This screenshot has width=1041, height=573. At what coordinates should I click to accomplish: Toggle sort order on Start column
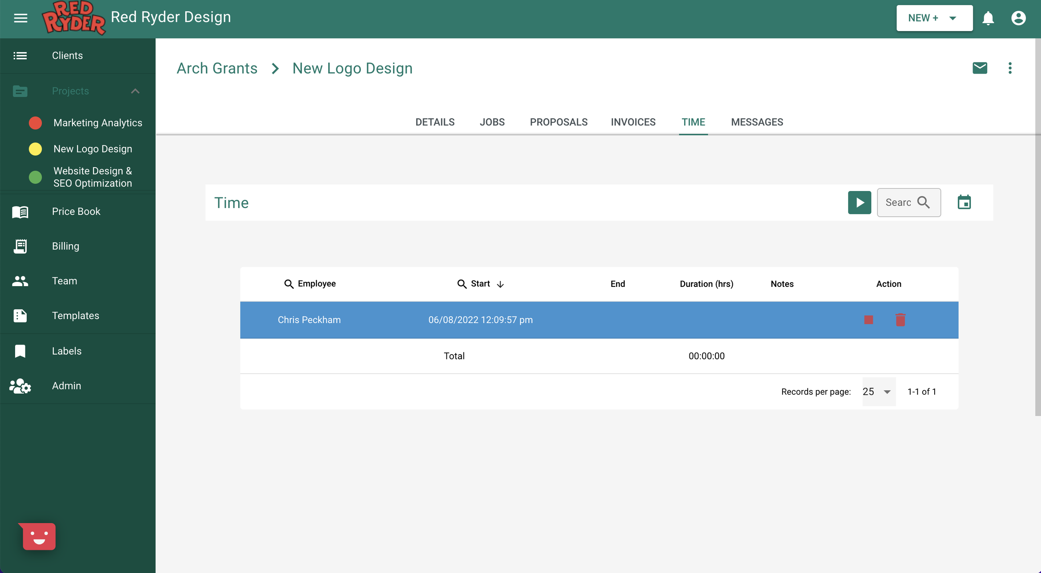point(500,284)
